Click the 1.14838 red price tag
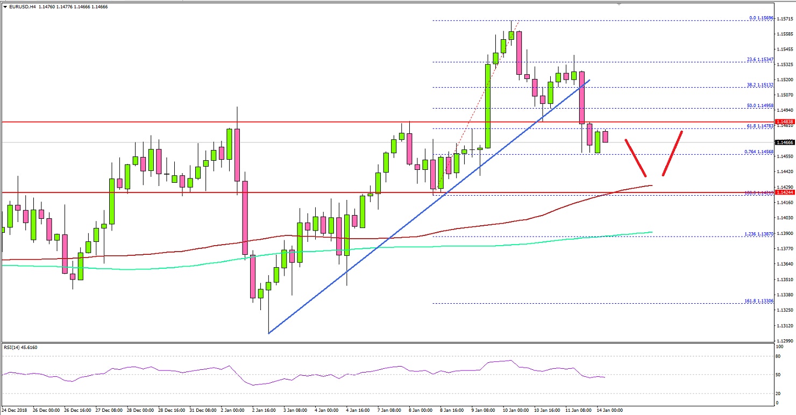The height and width of the screenshot is (415, 796). point(785,121)
